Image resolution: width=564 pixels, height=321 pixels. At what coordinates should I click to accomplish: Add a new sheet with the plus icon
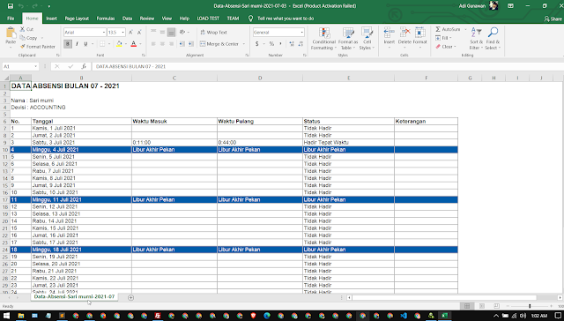click(131, 297)
